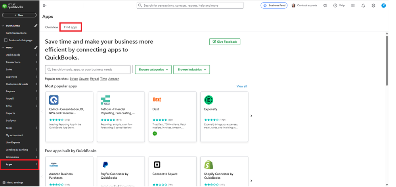The image size is (396, 187).
Task: Expand the Transactions submenu
Action: pyautogui.click(x=36, y=62)
